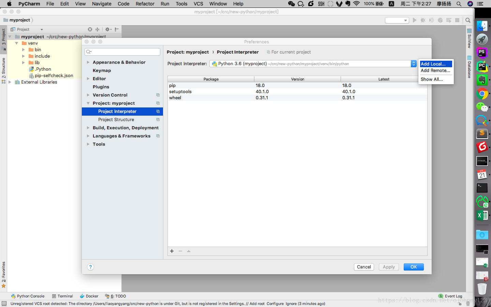Open Finder from the Dock
The width and height of the screenshot is (491, 307).
click(x=482, y=26)
